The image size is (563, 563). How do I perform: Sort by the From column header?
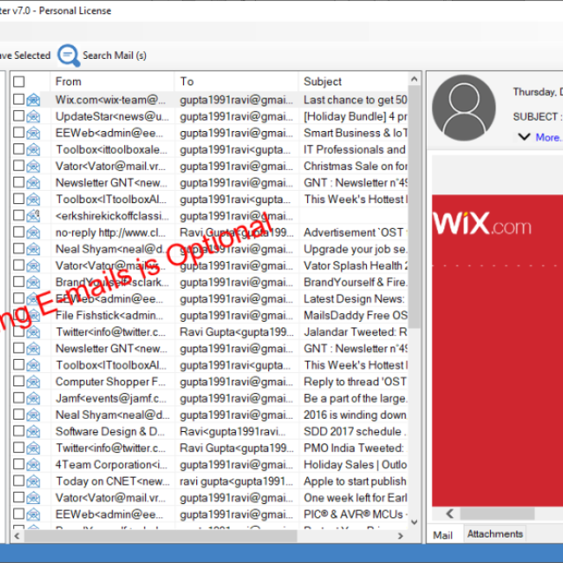[112, 82]
